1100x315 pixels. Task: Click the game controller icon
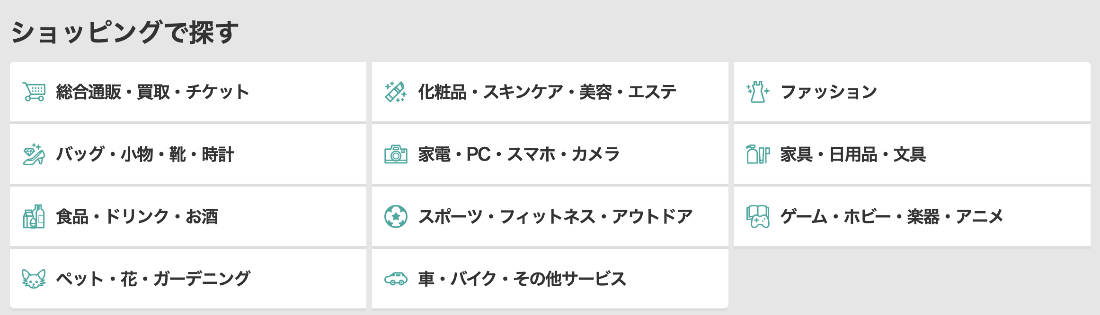[758, 216]
